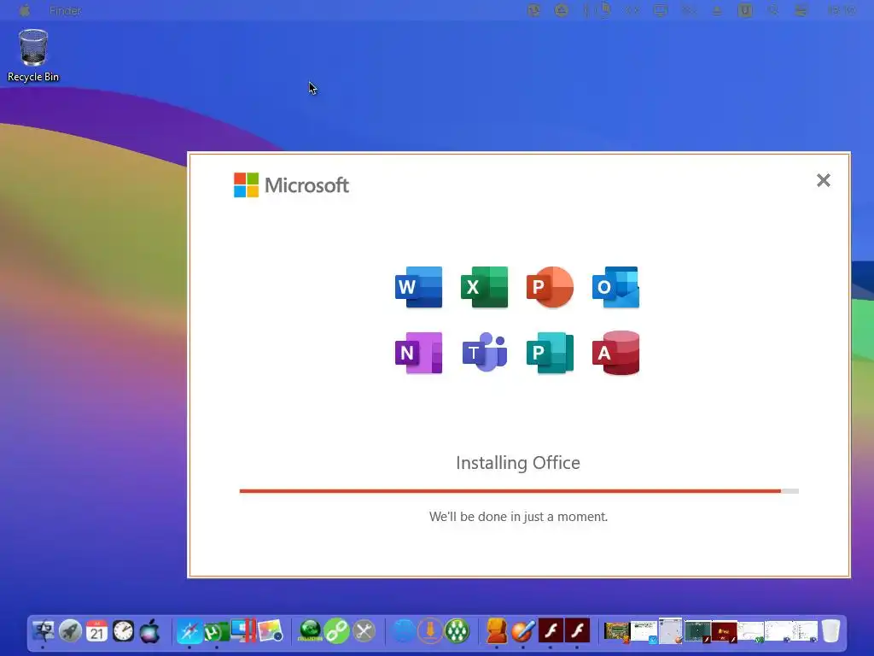This screenshot has width=874, height=656.
Task: Restore the green game window thumbnail in dock
Action: point(616,632)
